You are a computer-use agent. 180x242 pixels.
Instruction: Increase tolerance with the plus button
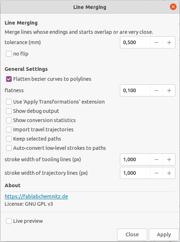click(x=169, y=42)
